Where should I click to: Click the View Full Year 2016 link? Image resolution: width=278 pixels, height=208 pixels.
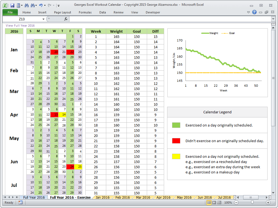pyautogui.click(x=20, y=26)
